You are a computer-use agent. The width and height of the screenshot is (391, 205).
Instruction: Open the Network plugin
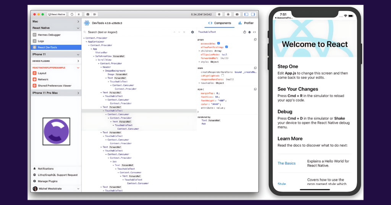(x=43, y=80)
